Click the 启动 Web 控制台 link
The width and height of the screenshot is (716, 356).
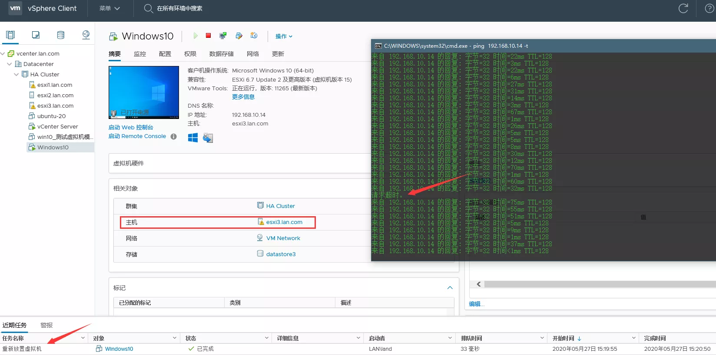(x=131, y=127)
